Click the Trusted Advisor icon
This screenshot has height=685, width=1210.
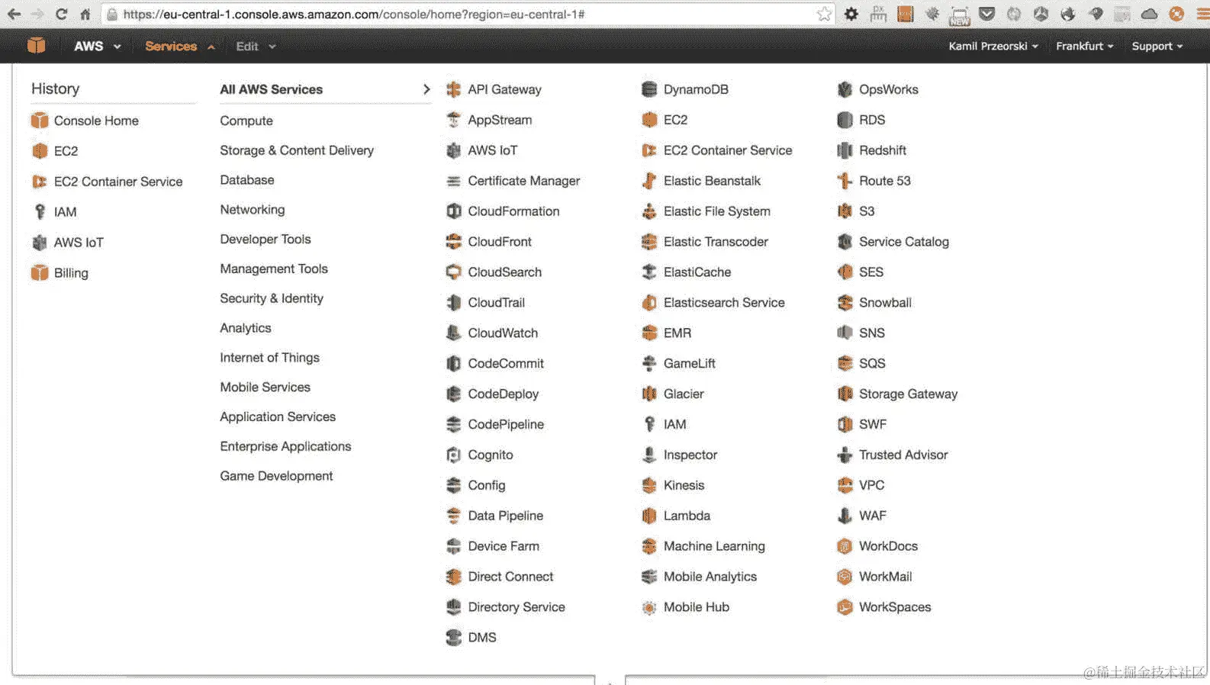click(845, 455)
